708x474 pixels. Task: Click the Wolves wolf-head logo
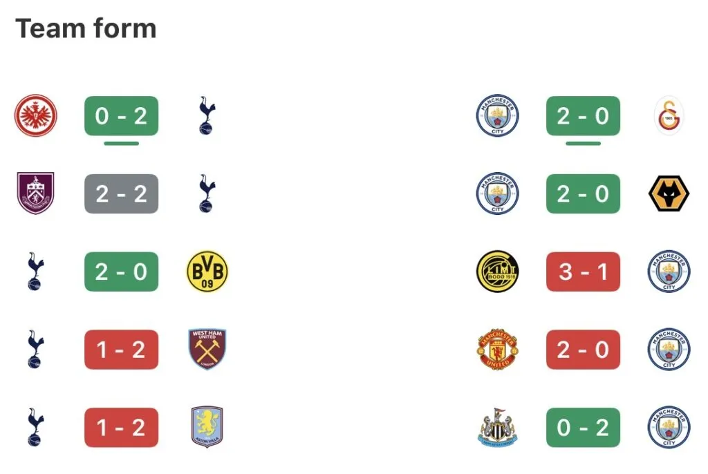(x=669, y=193)
